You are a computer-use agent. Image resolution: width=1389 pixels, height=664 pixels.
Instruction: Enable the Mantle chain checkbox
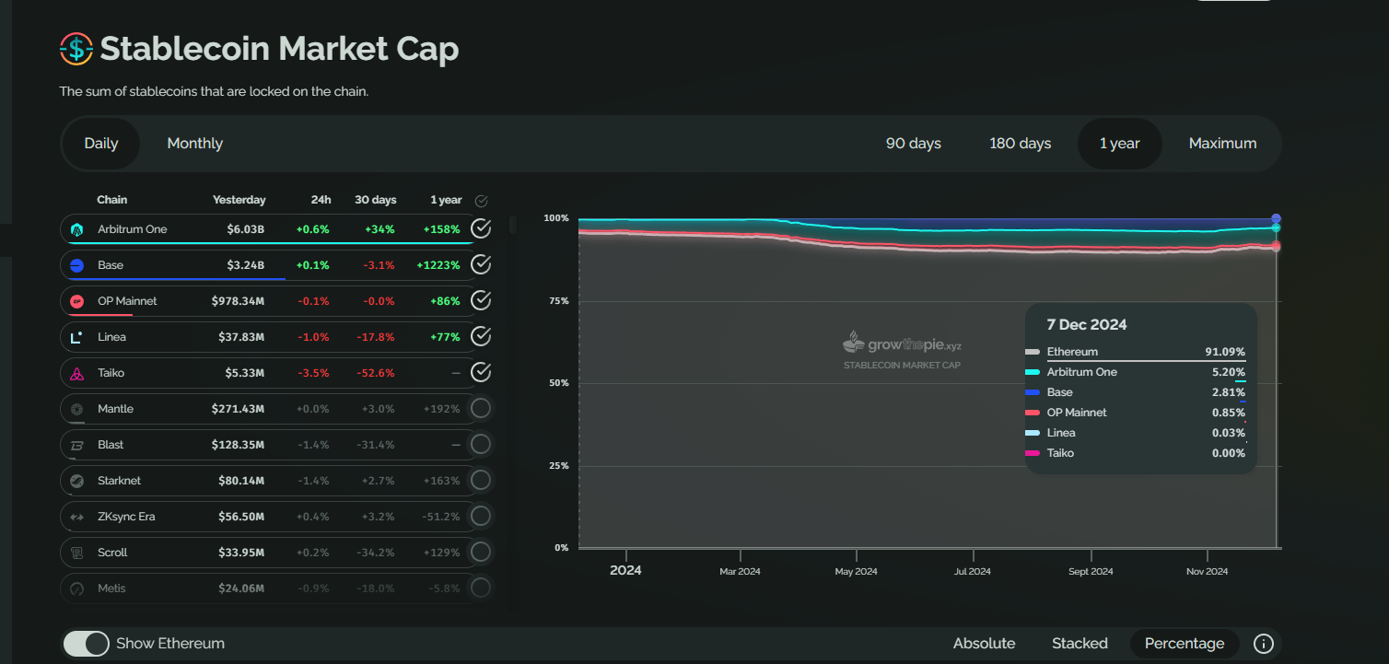(x=481, y=408)
